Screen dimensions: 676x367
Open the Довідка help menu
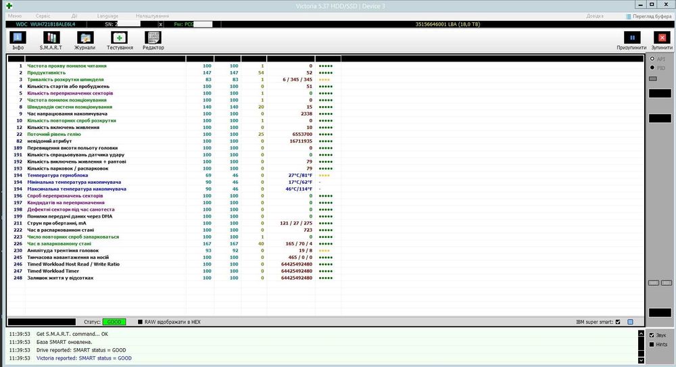click(595, 16)
